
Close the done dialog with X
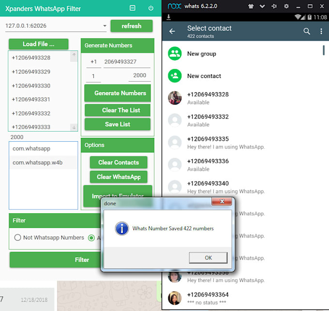222,202
